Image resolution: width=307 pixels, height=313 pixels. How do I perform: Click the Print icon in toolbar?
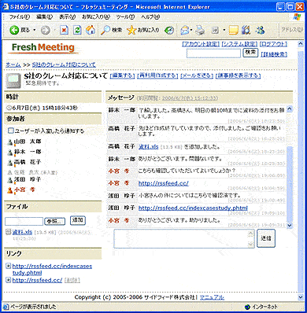(201, 30)
